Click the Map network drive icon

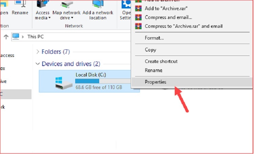tap(66, 5)
